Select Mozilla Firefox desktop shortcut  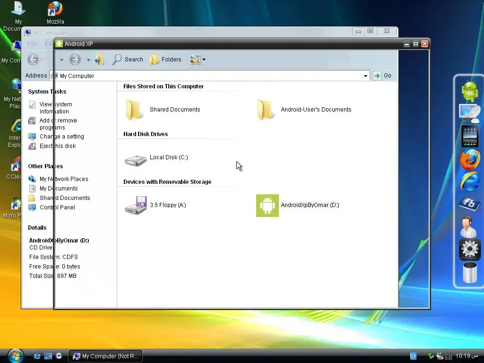55,13
